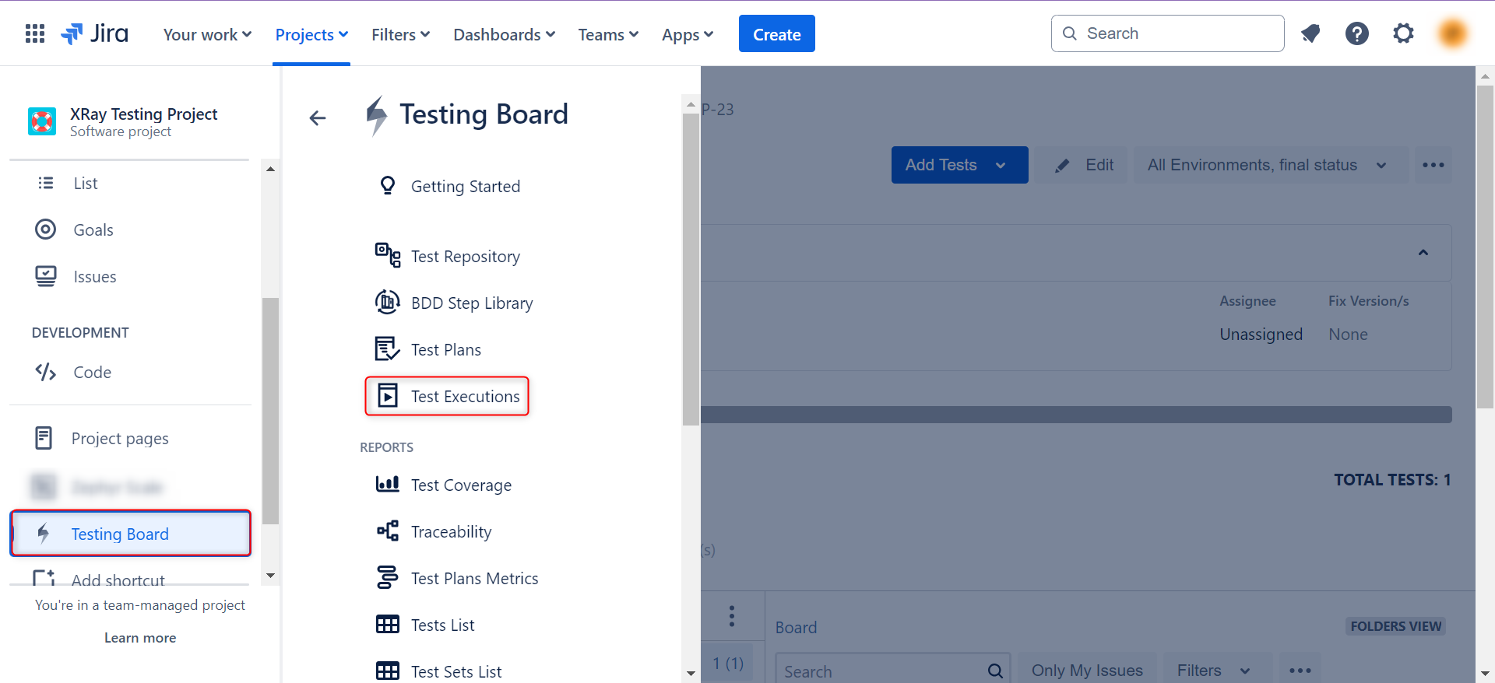Click the blue Create button
The image size is (1495, 683).
click(x=776, y=34)
